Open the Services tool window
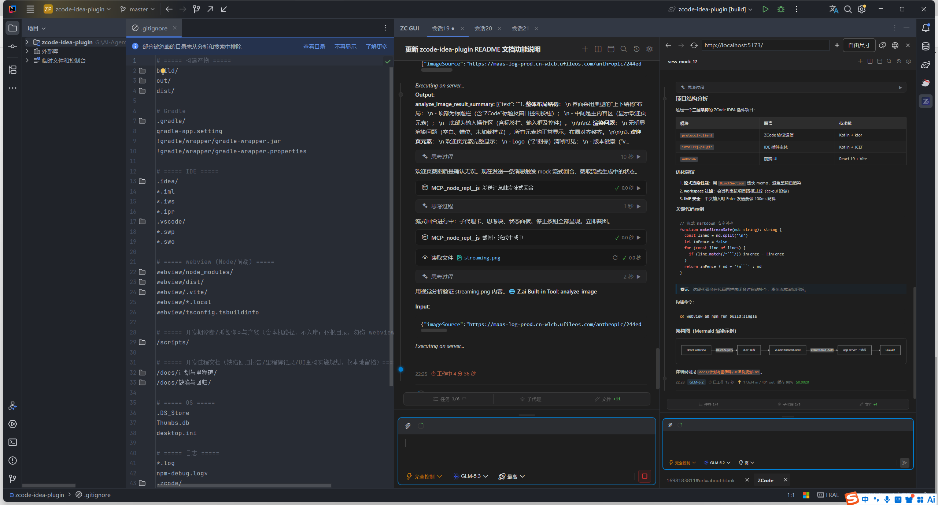The height and width of the screenshot is (505, 938). (13, 424)
